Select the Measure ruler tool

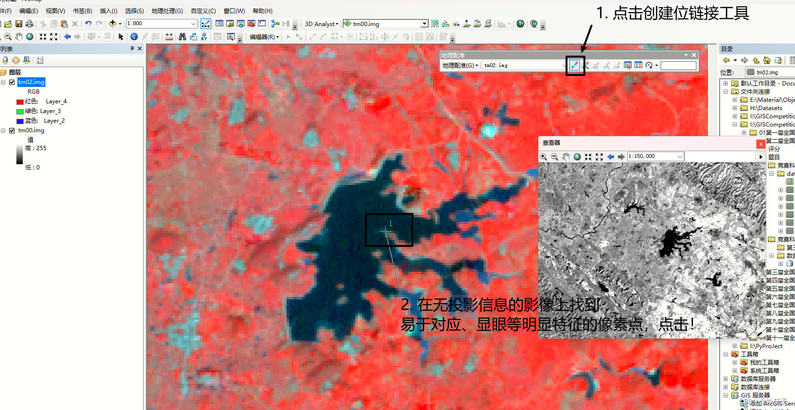pos(169,37)
